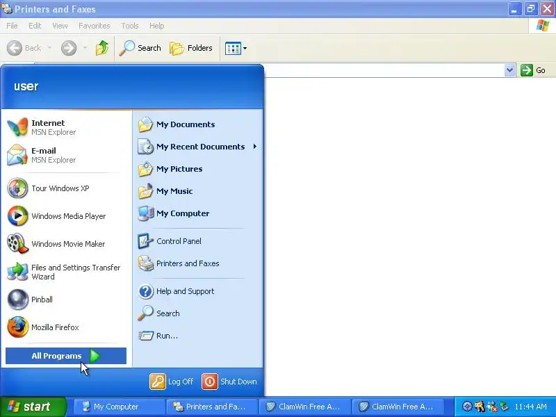Viewport: 556px width, 417px height.
Task: Open the Tools menu
Action: pos(130,26)
